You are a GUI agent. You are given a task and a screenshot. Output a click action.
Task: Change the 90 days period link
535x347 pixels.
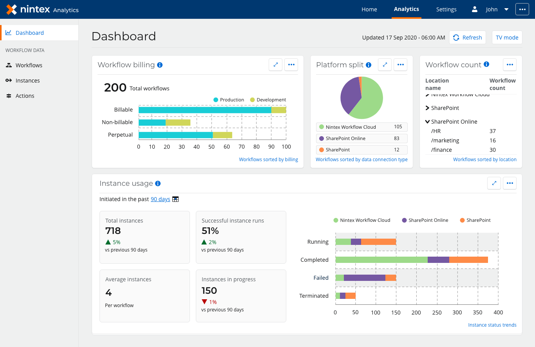pos(161,199)
